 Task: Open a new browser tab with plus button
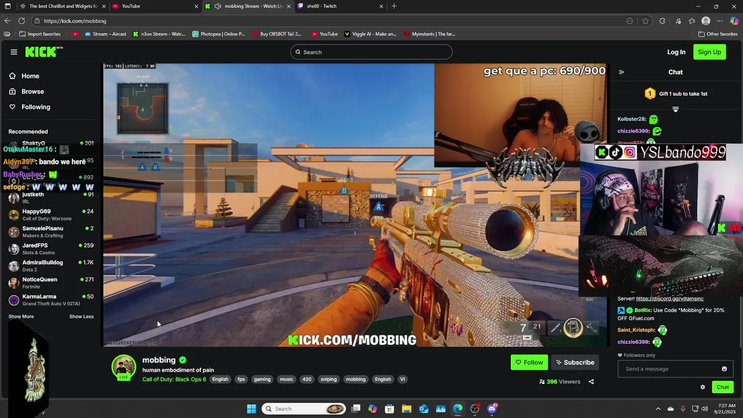pos(394,6)
